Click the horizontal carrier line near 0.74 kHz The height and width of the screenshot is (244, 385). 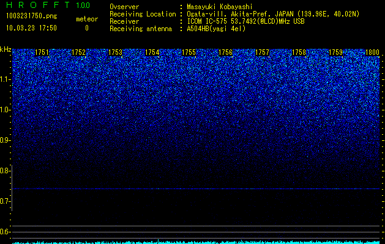pyautogui.click(x=196, y=188)
